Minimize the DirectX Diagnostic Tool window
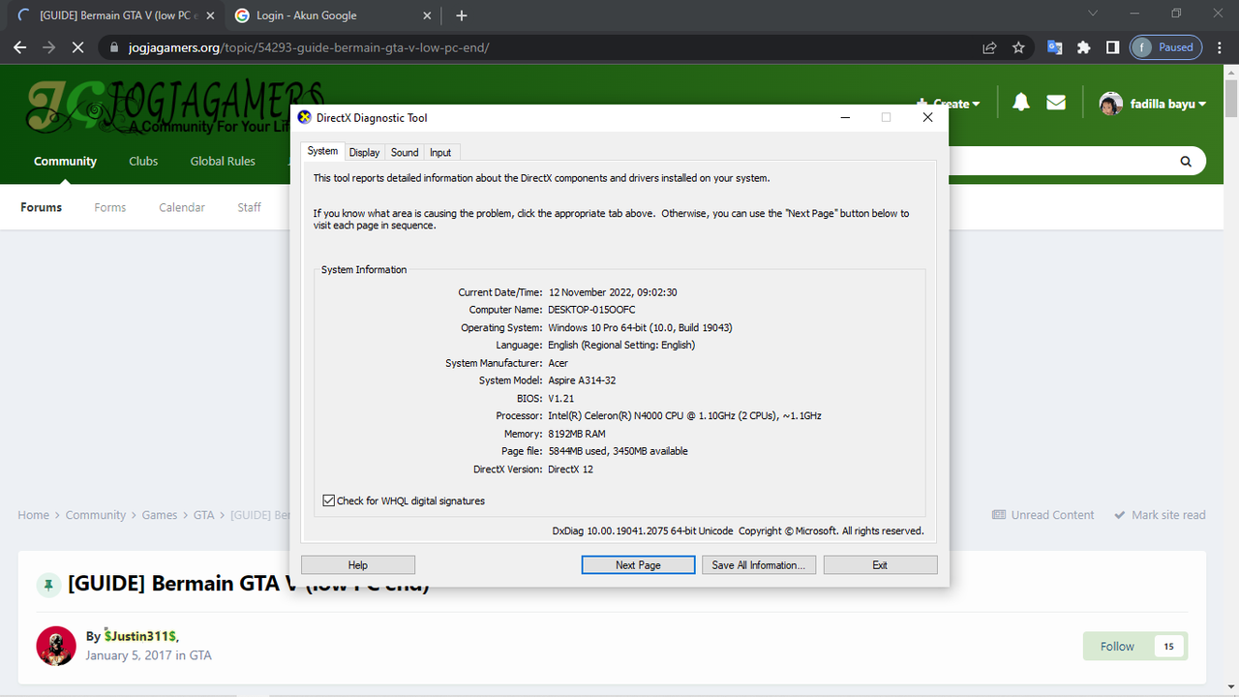 [x=845, y=117]
